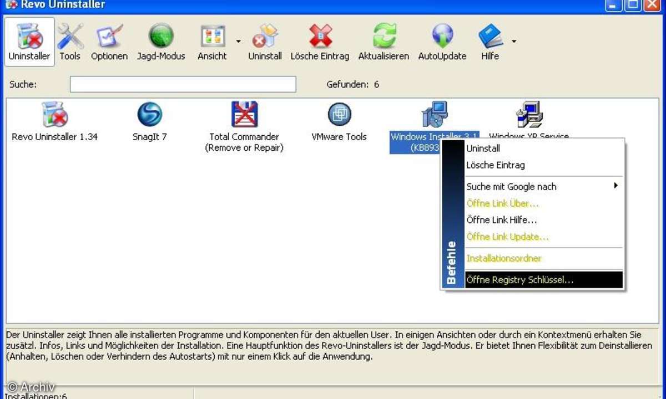Click the Uninstall toolbar button
Image resolution: width=666 pixels, height=399 pixels.
point(265,42)
